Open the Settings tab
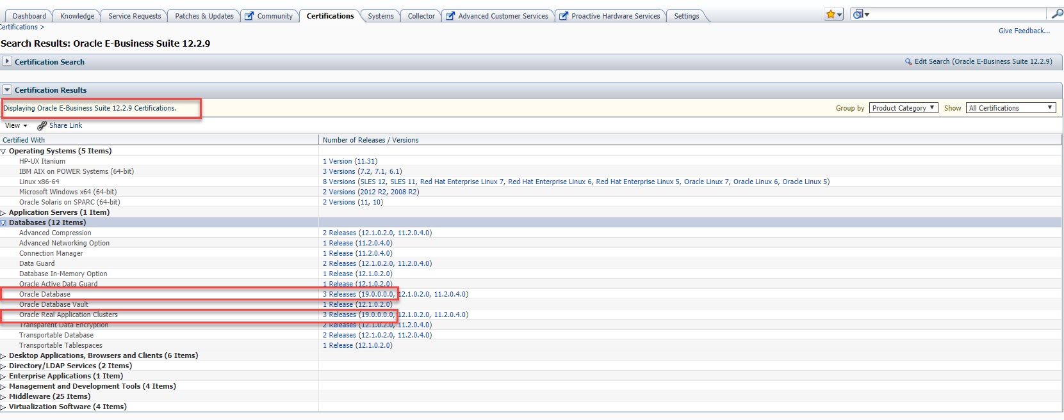Viewport: 1064px width, 420px height. click(x=687, y=16)
